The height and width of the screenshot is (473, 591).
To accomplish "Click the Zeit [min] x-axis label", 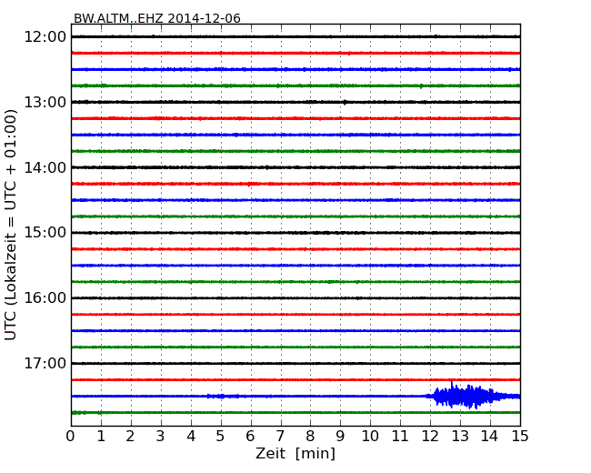I will 295,453.
